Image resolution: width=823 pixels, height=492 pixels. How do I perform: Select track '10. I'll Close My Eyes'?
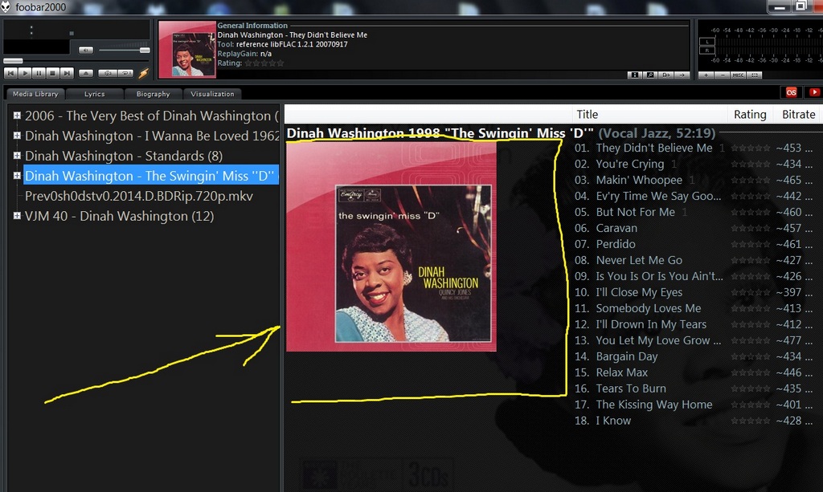[x=629, y=292]
